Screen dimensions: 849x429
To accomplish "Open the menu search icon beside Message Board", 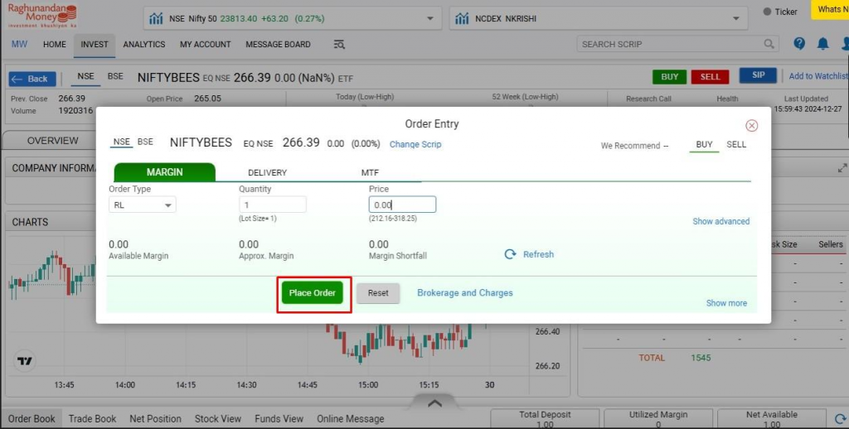I will point(339,45).
